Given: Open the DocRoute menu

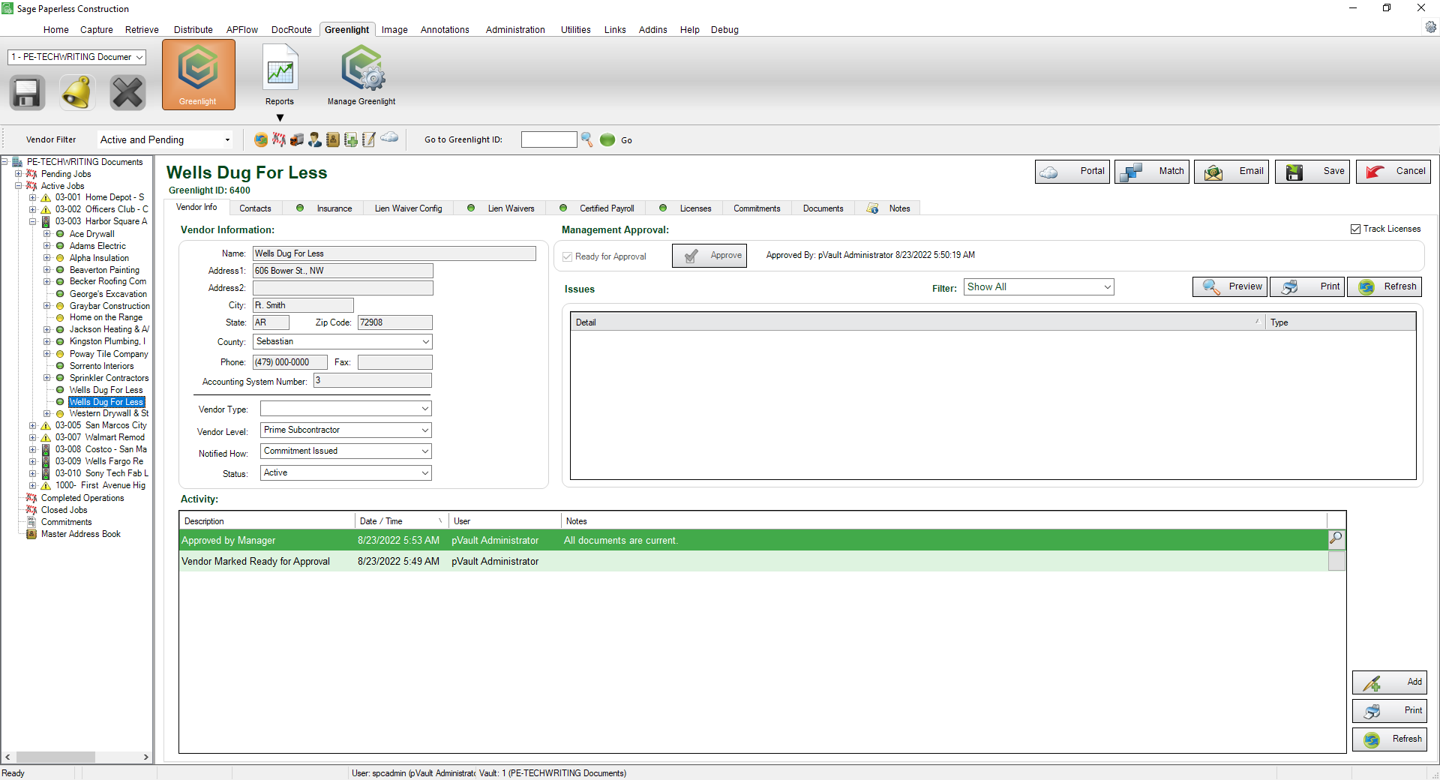Looking at the screenshot, I should [291, 30].
